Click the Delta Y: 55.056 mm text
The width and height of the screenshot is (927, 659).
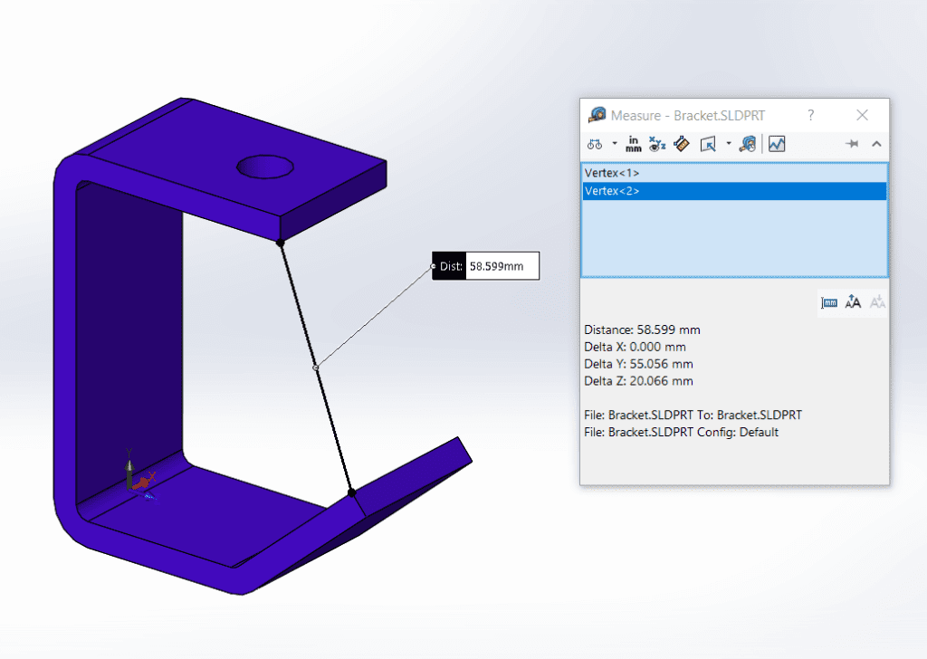click(x=638, y=364)
